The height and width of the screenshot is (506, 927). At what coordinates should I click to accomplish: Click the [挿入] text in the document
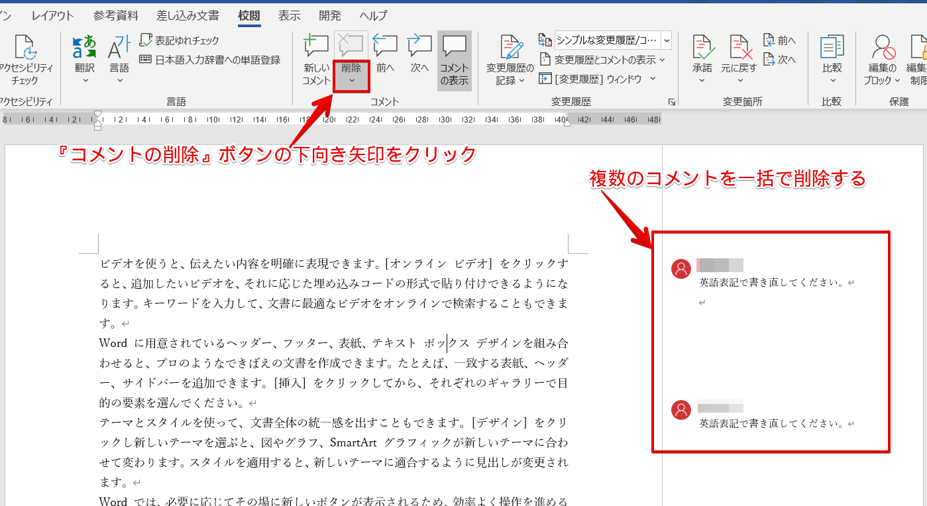pyautogui.click(x=292, y=383)
